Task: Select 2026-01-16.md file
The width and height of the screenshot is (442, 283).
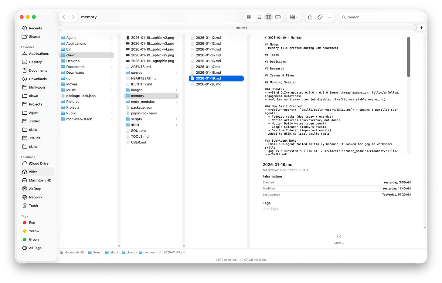Action: pyautogui.click(x=216, y=61)
